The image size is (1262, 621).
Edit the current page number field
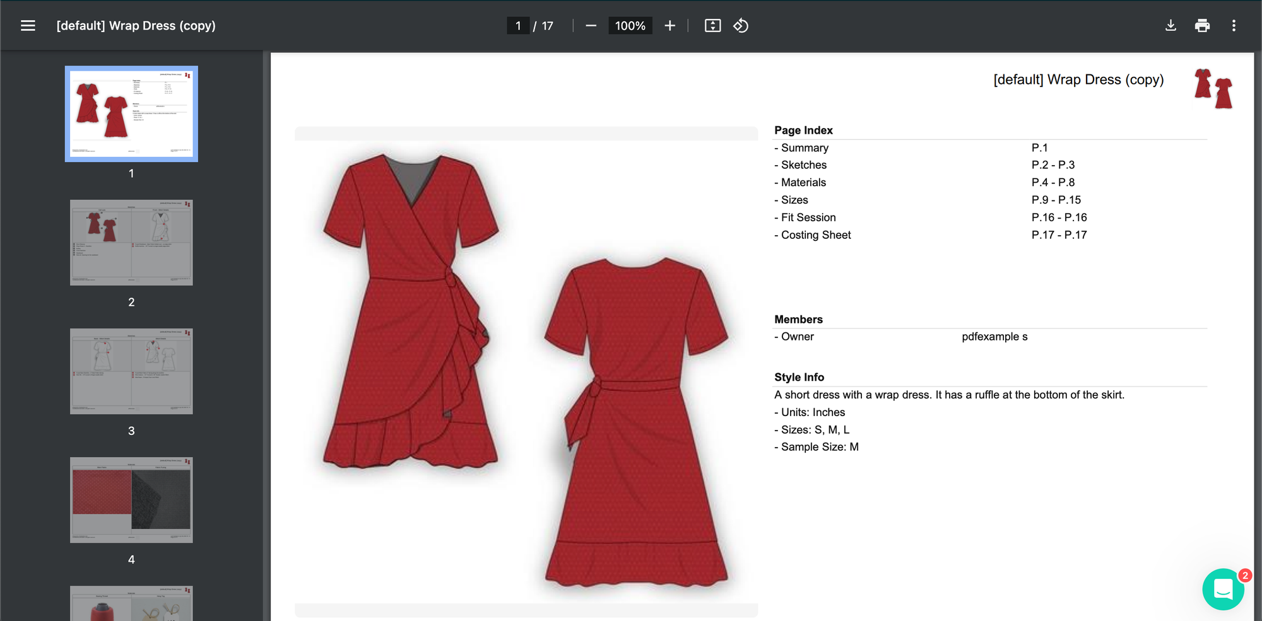[x=518, y=26]
